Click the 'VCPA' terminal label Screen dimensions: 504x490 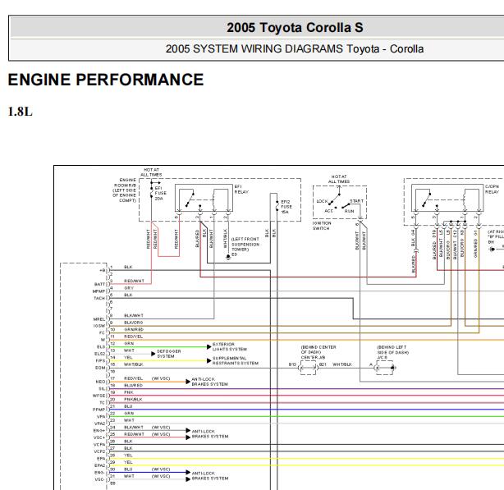pyautogui.click(x=99, y=445)
